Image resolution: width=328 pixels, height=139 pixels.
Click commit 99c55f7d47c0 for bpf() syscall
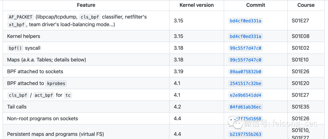coord(245,48)
